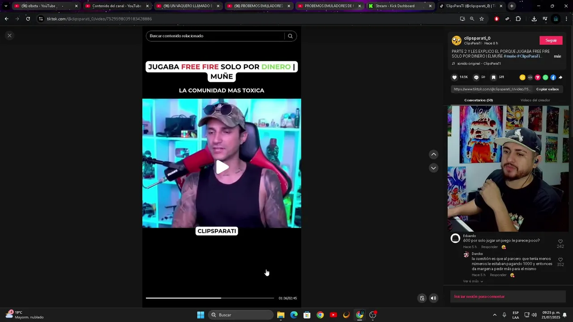Switch to 'Contenido del canal - YouTube' tab

pyautogui.click(x=116, y=6)
